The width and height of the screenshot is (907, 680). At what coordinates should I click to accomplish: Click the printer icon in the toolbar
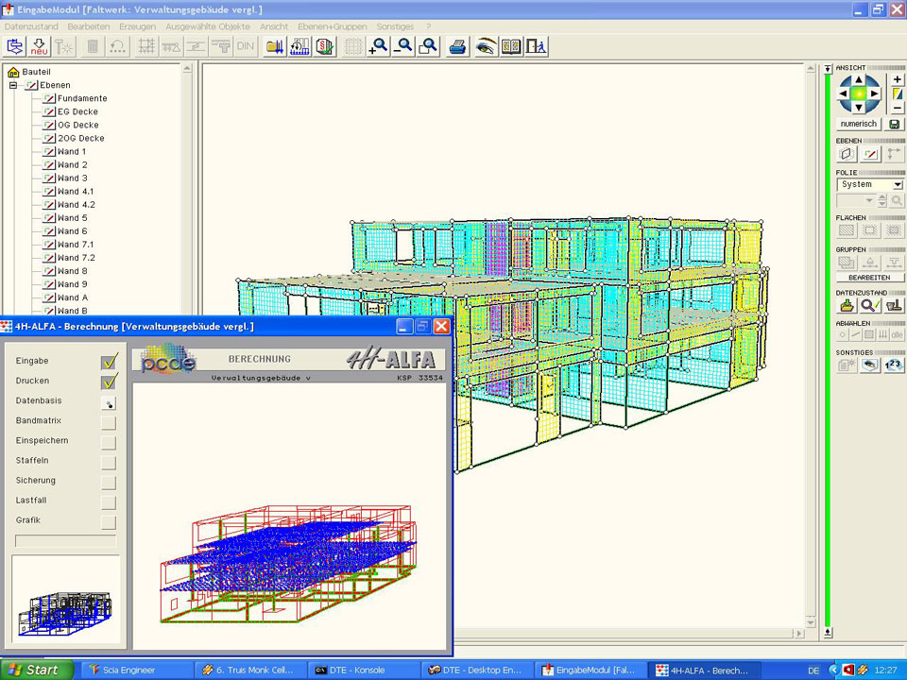(x=457, y=46)
